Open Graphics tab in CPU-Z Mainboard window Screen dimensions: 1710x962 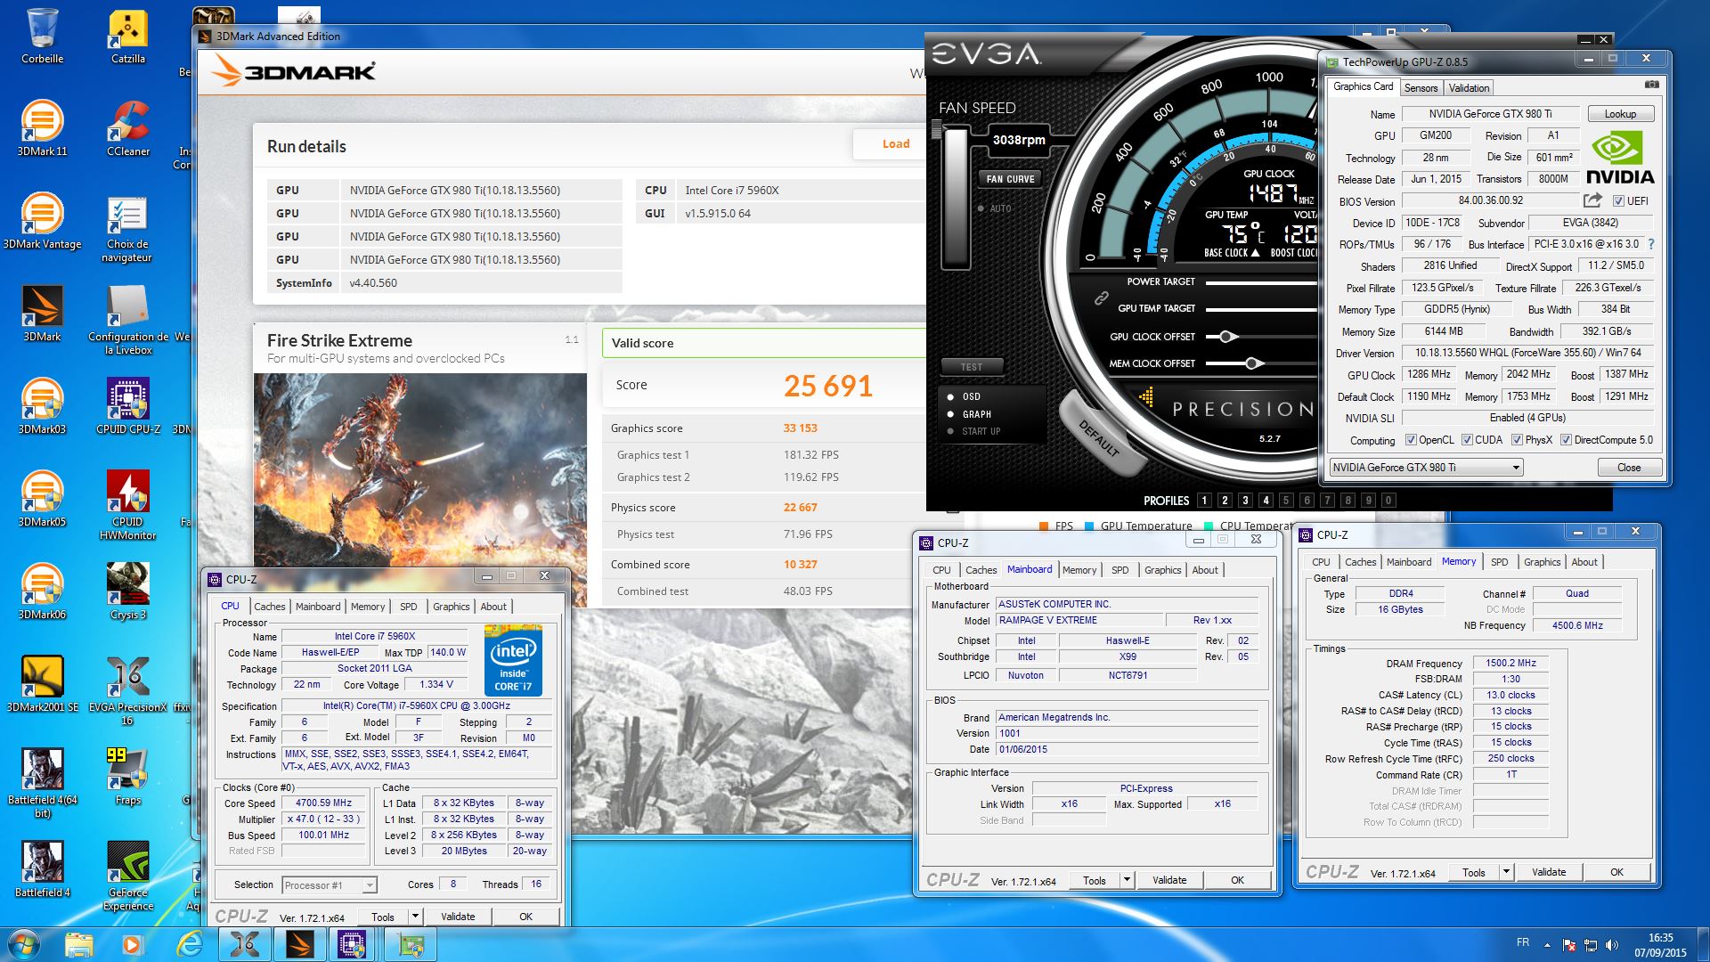(x=1162, y=570)
